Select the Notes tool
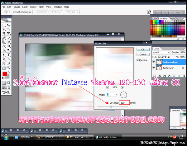The width and height of the screenshot is (187, 146). (x=4, y=64)
